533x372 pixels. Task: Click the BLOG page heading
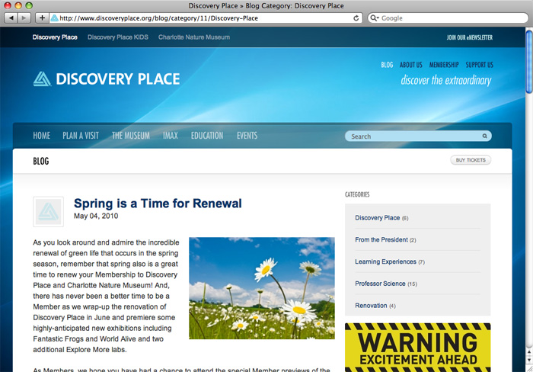[41, 161]
